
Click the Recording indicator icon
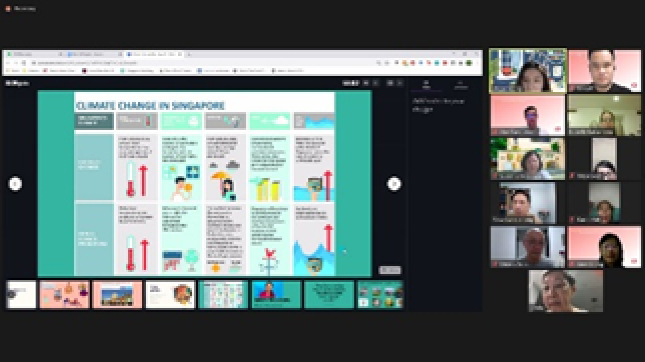point(7,8)
